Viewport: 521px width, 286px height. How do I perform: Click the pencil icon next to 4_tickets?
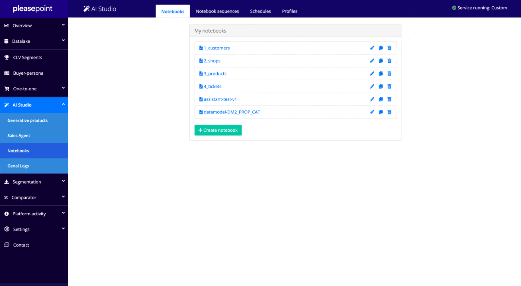click(x=372, y=87)
